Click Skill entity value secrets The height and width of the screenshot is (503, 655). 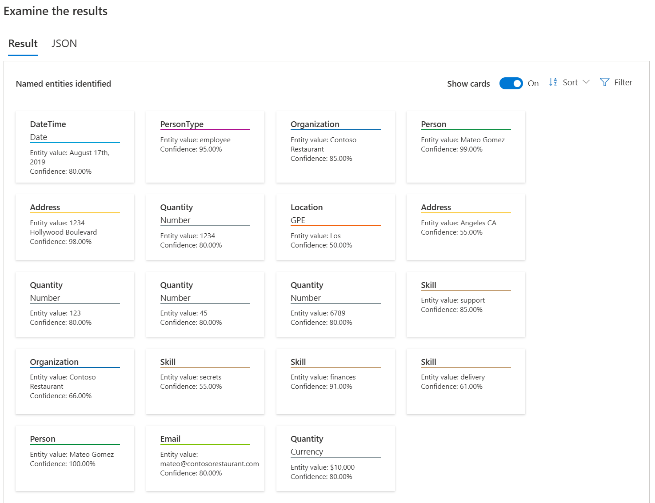pyautogui.click(x=191, y=377)
